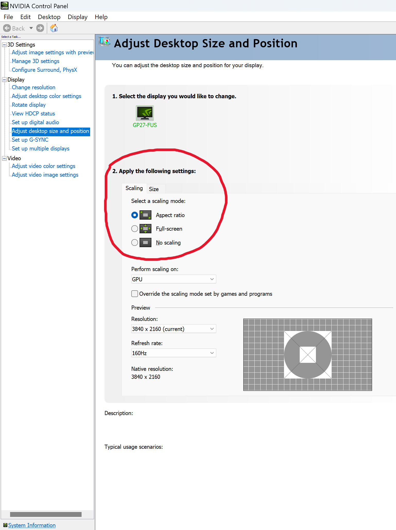Viewport: 396px width, 530px height.
Task: Select the Aspect ratio radio button
Action: point(135,215)
